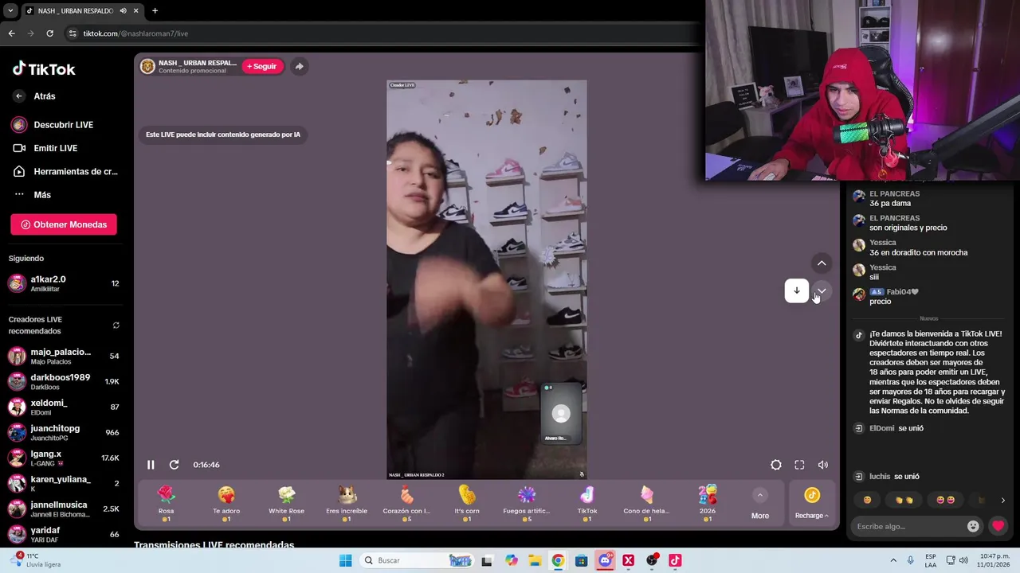Send a heart like
Viewport: 1020px width, 573px height.
tap(998, 526)
